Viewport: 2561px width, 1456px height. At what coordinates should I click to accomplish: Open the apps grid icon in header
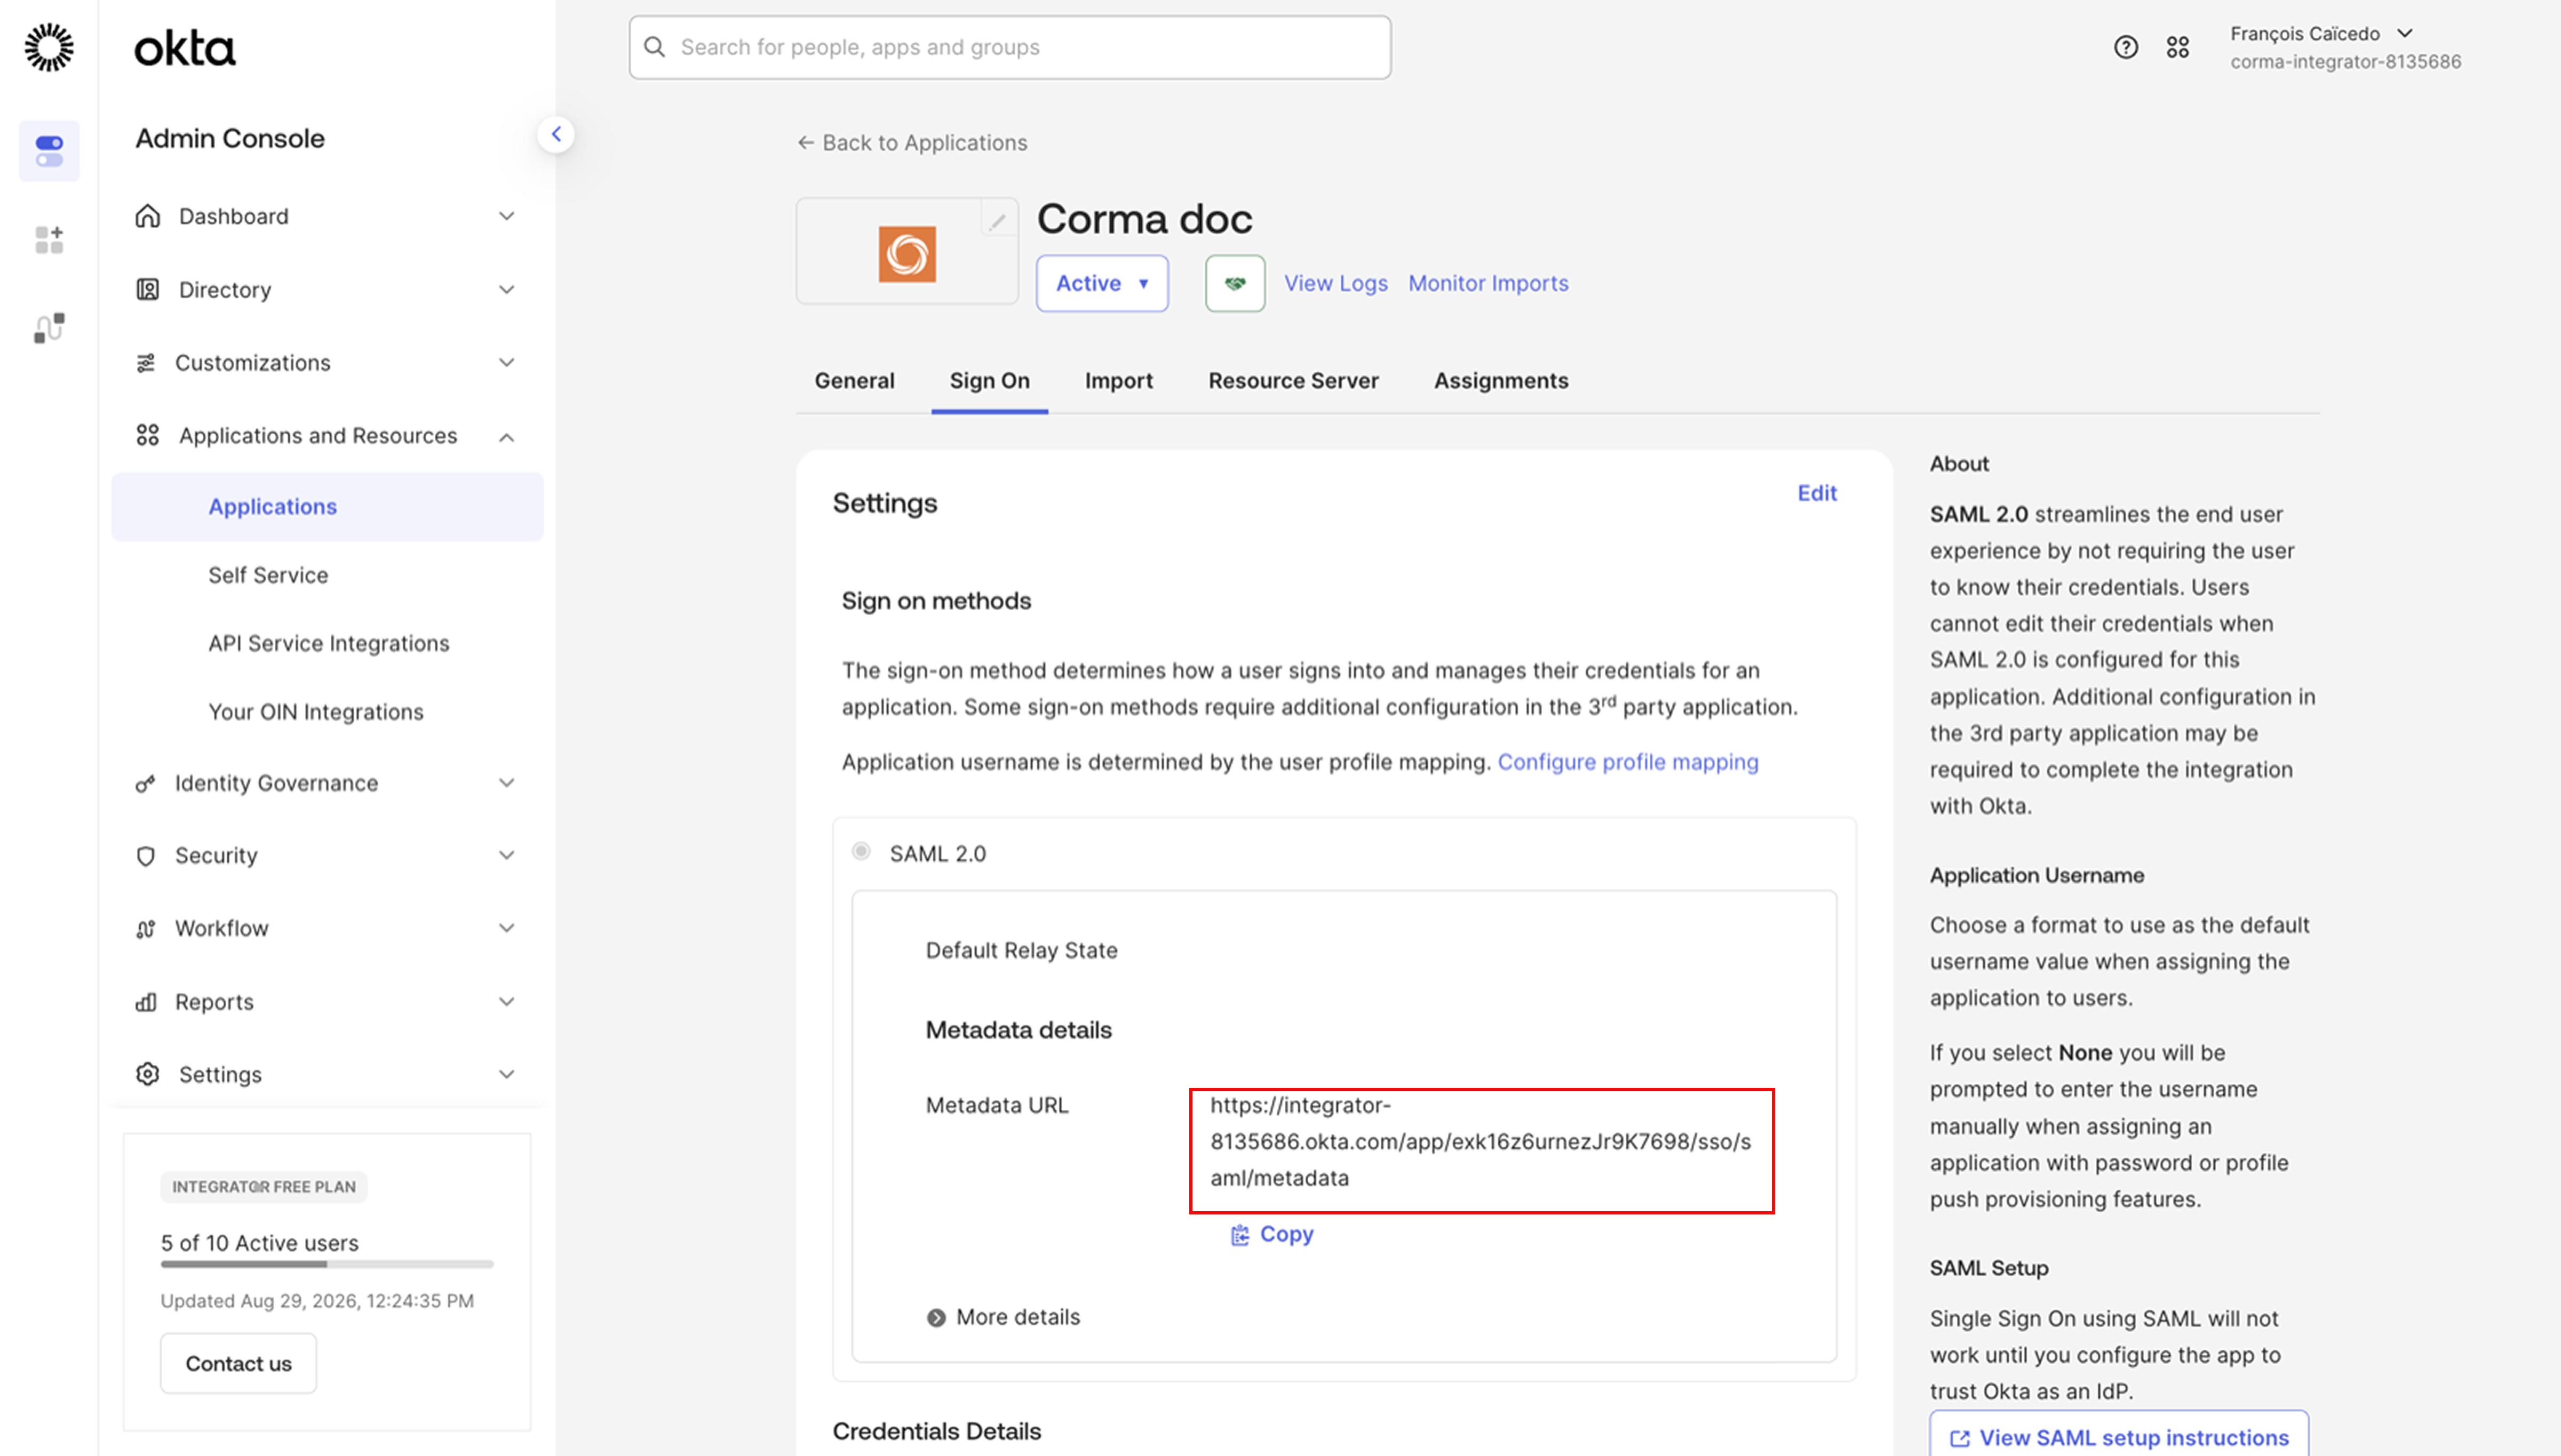(2178, 47)
